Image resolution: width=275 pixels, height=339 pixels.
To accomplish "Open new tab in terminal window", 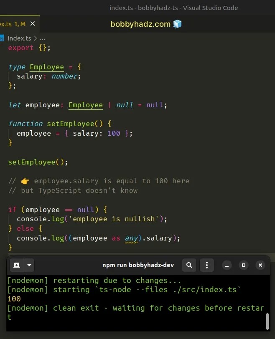I will 17,265.
